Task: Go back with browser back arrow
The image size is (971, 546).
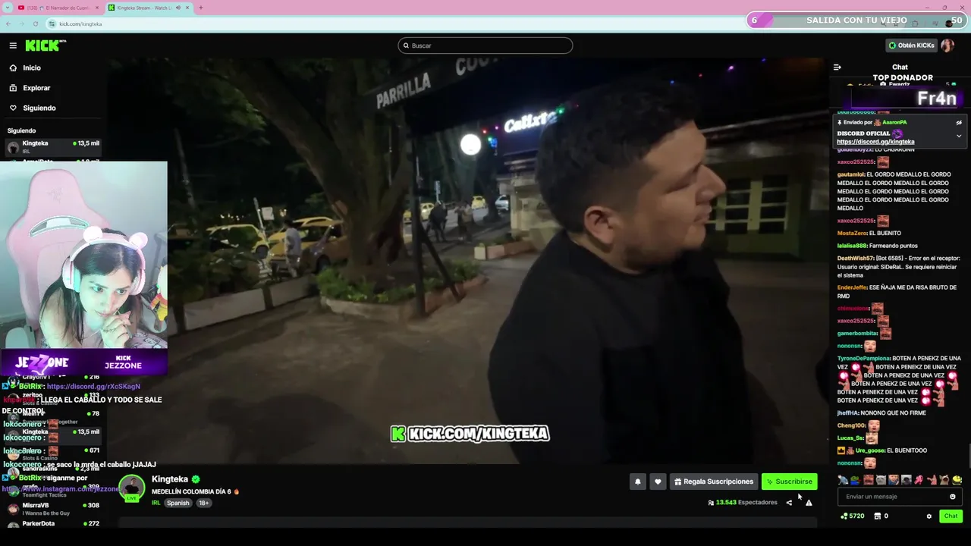Action: [8, 24]
